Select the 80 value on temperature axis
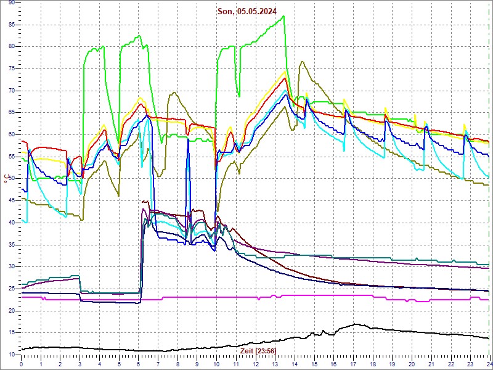This screenshot has height=370, width=493. tap(12, 47)
